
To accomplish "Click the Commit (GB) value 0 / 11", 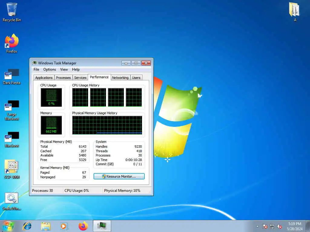I will [138, 164].
